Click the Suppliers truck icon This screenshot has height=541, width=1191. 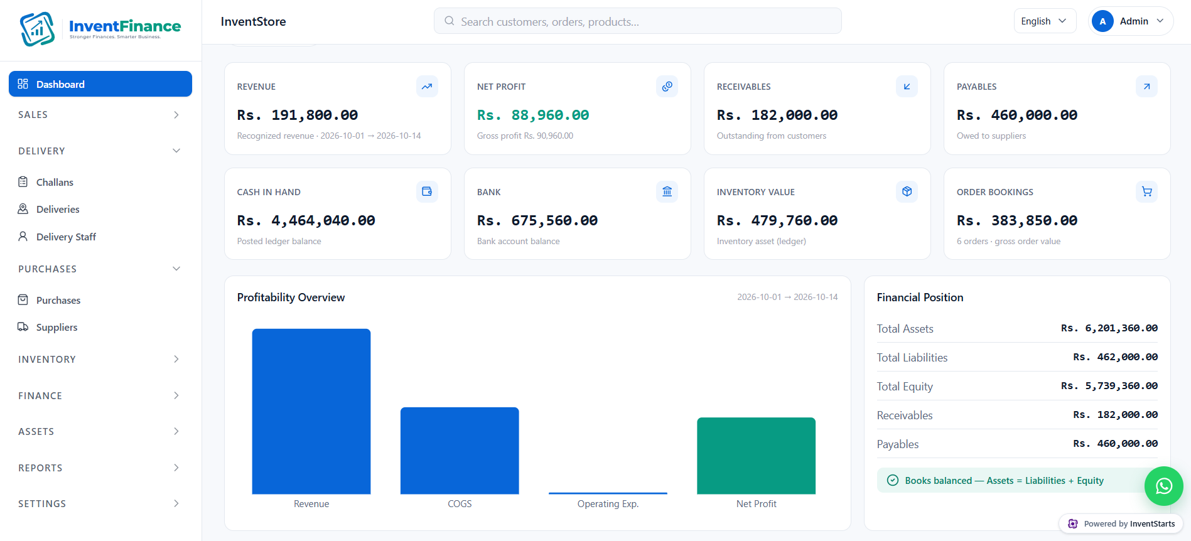(x=23, y=327)
